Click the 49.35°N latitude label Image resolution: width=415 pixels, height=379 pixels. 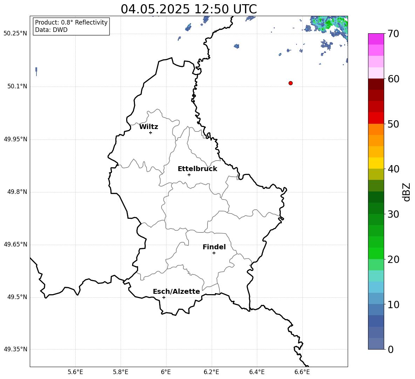(x=15, y=349)
